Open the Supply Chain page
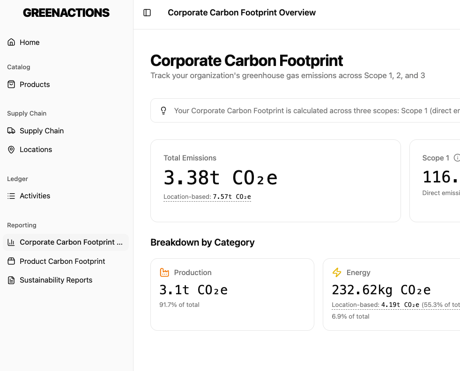 coord(42,131)
